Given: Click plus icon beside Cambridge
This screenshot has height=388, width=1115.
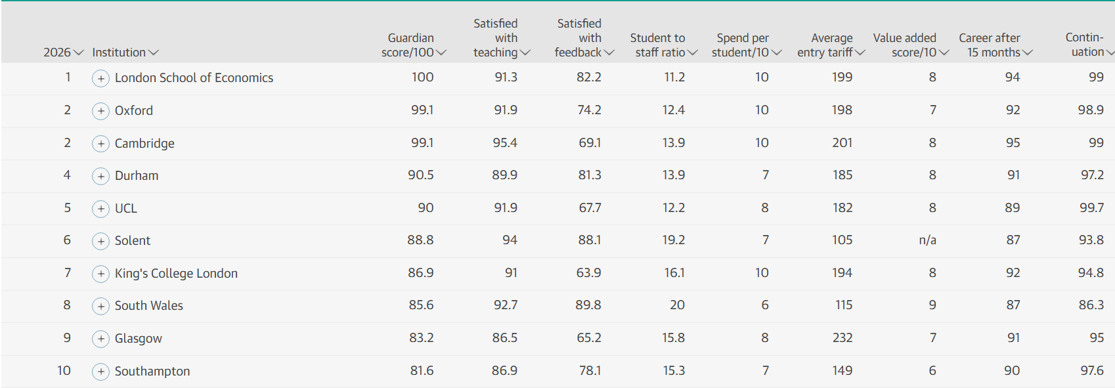Looking at the screenshot, I should (100, 144).
